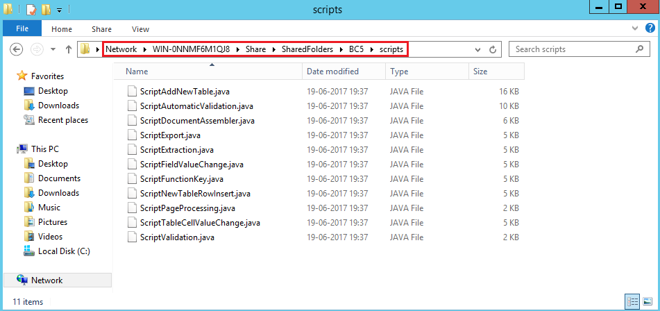Open Desktop under Favorites
The height and width of the screenshot is (311, 660).
[x=53, y=91]
